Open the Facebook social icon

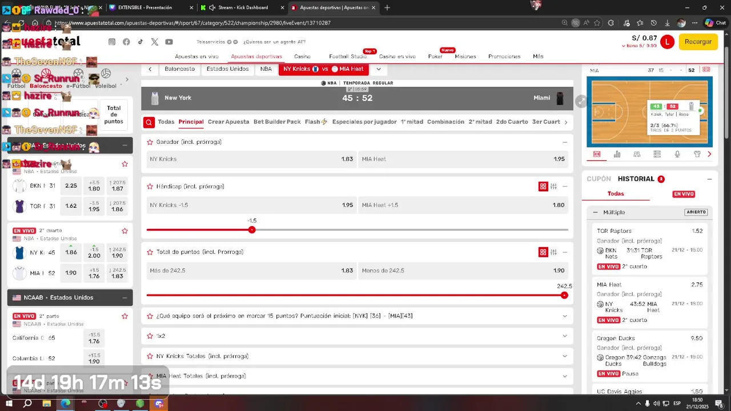pyautogui.click(x=126, y=42)
